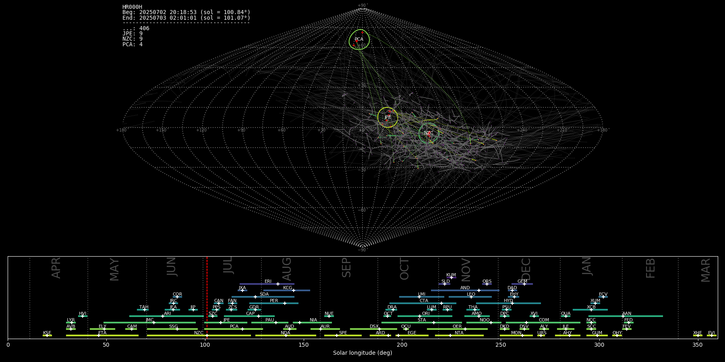Select the CTA shower bar in timeline

[x=423, y=303]
